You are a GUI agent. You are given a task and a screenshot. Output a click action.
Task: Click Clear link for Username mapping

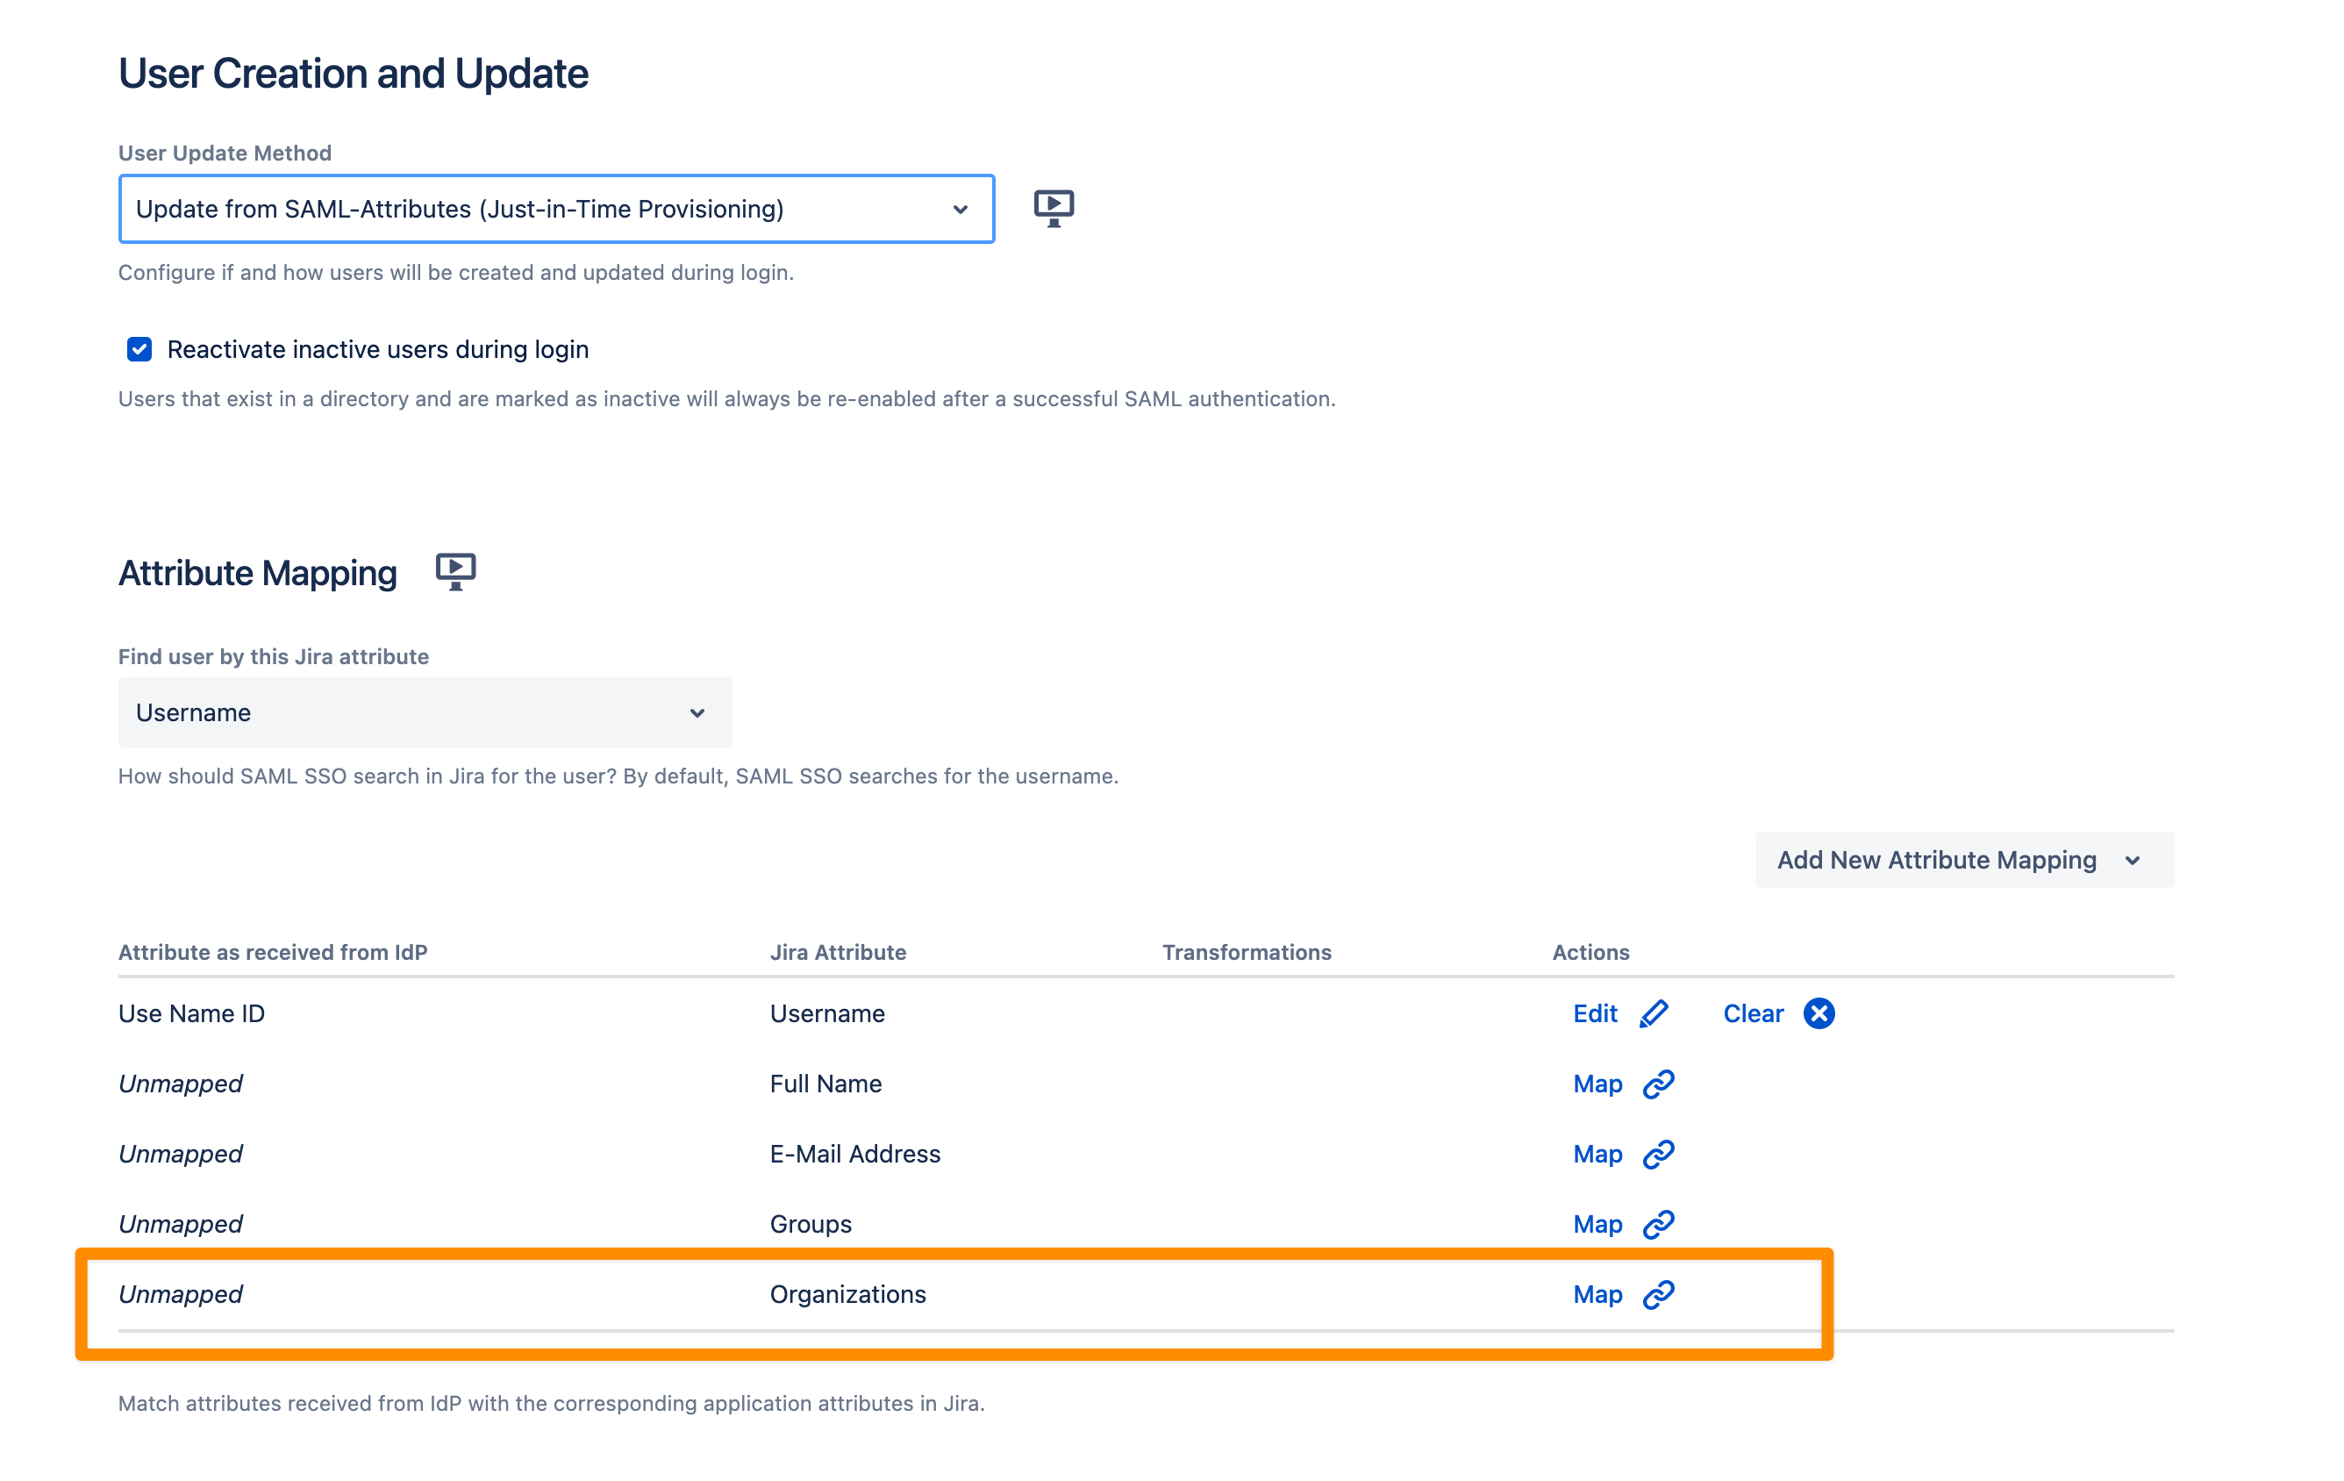click(1753, 1013)
